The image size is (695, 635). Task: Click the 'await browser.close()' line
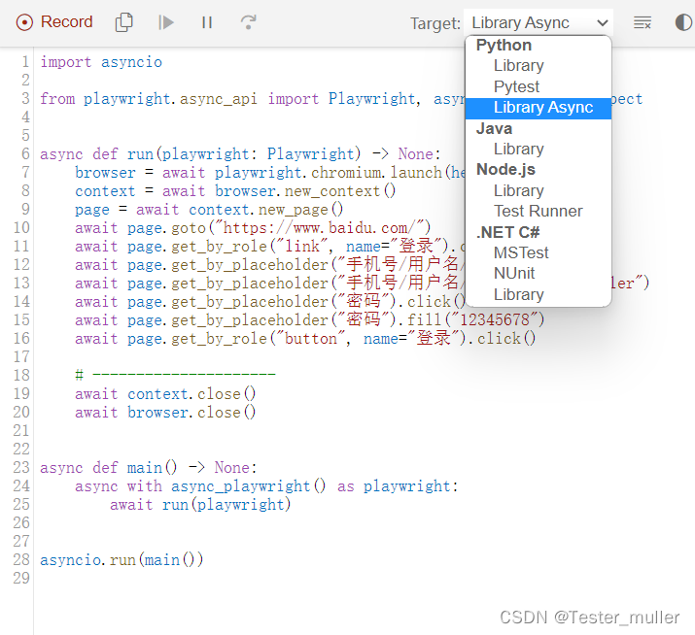point(165,413)
